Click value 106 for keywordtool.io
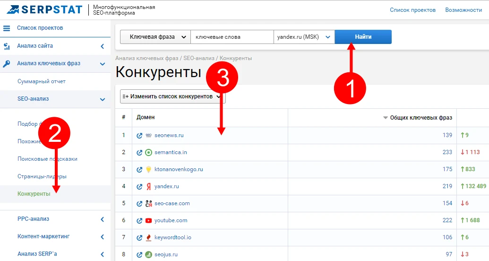The width and height of the screenshot is (489, 261). (447, 237)
